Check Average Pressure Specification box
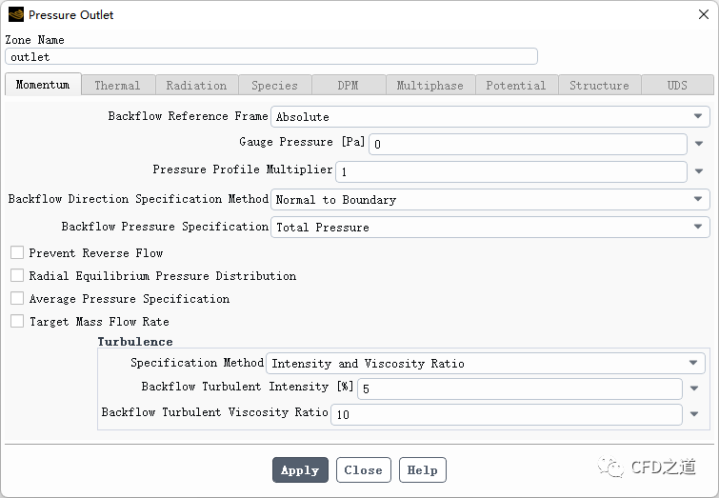The width and height of the screenshot is (719, 498). pos(17,299)
